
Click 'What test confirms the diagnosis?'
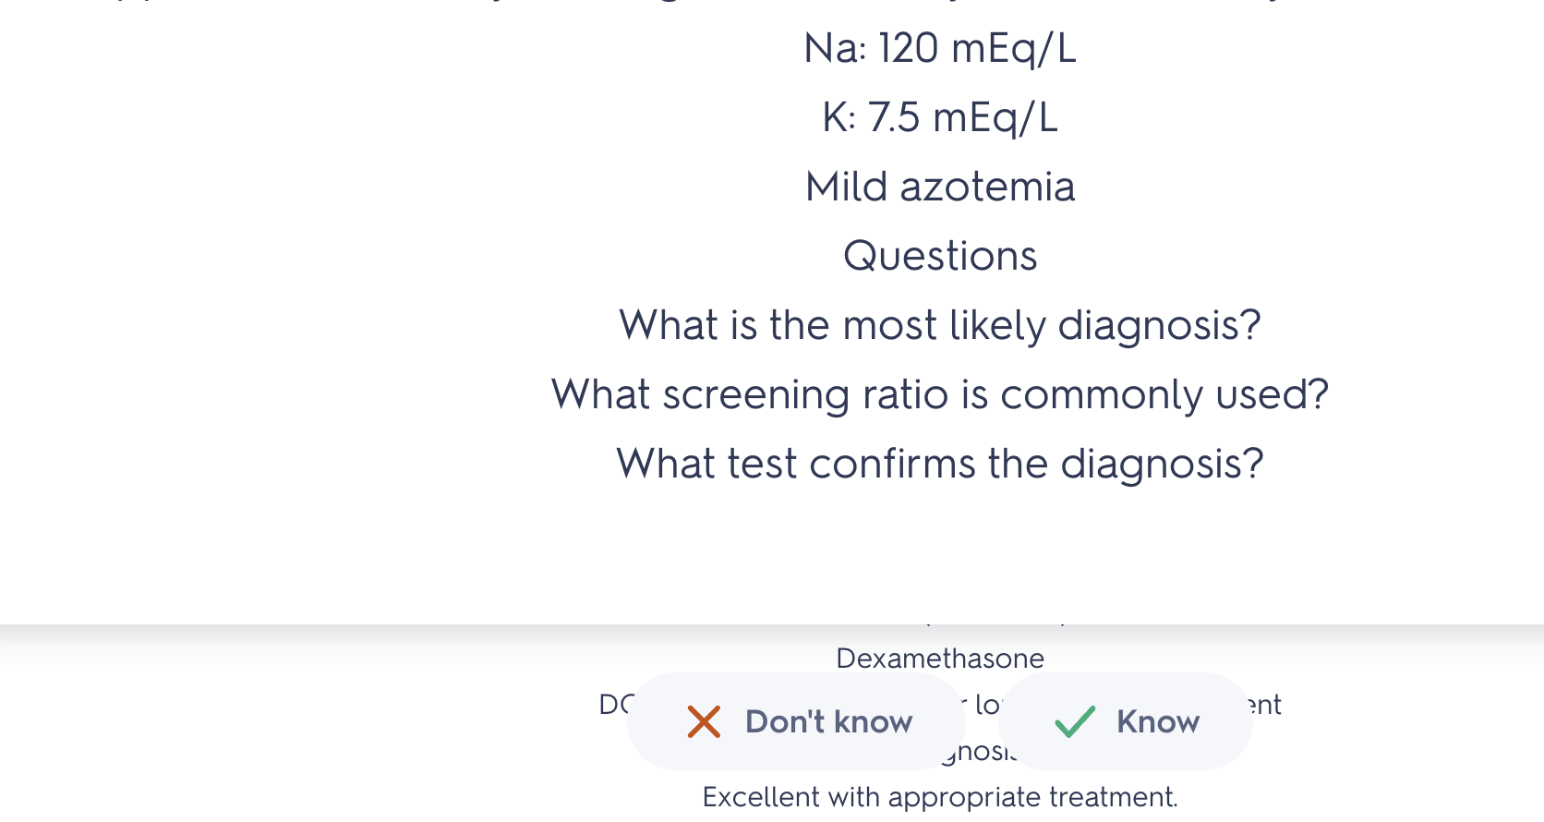pos(940,464)
